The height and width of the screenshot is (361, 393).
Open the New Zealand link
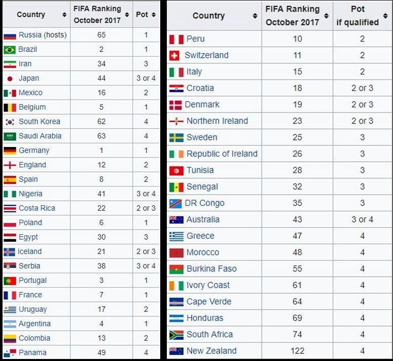click(211, 351)
